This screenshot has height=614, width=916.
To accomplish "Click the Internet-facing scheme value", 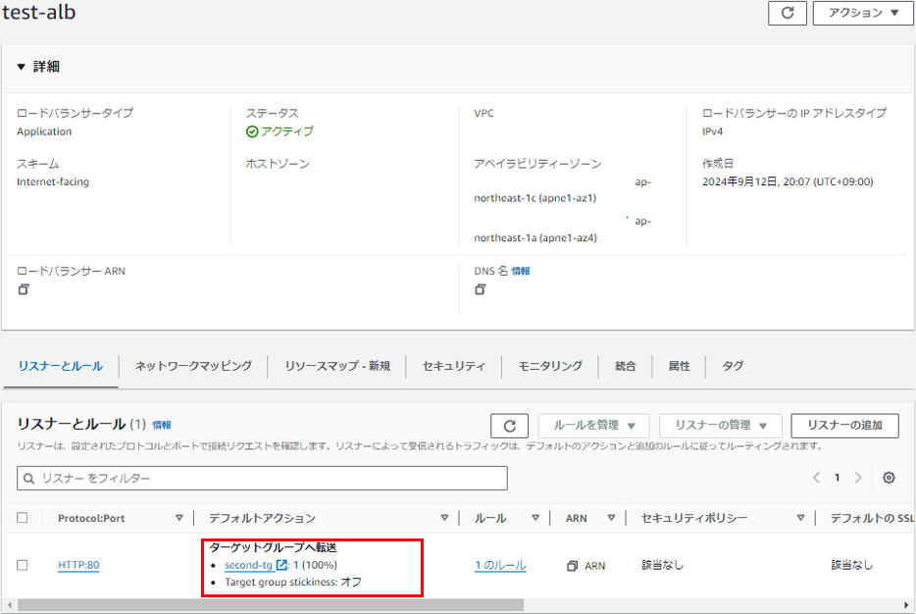I will (53, 181).
